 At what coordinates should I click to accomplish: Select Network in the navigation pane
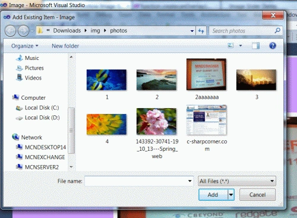coord(31,137)
